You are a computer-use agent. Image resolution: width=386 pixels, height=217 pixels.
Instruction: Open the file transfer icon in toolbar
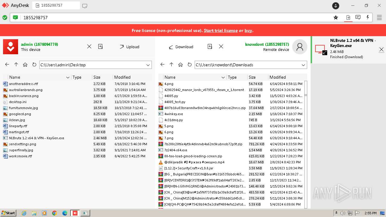tap(348, 17)
